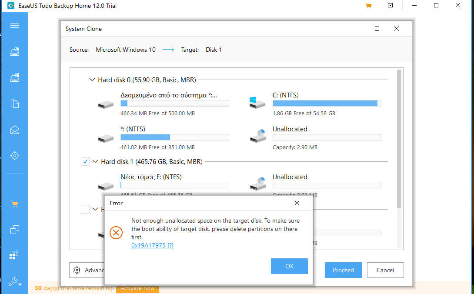Click the *: (NTFS) usage bar
Screen dimensions: 474x294
[175, 137]
